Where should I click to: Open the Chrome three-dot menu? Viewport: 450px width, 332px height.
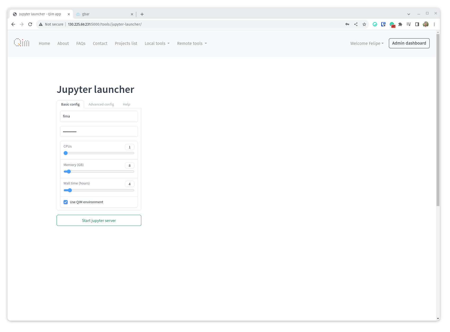coord(434,24)
